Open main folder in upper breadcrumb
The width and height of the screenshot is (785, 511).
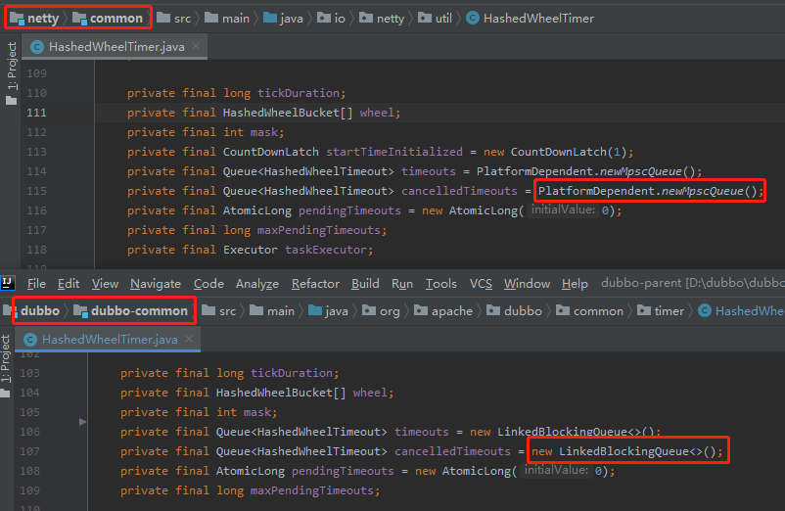pos(227,19)
